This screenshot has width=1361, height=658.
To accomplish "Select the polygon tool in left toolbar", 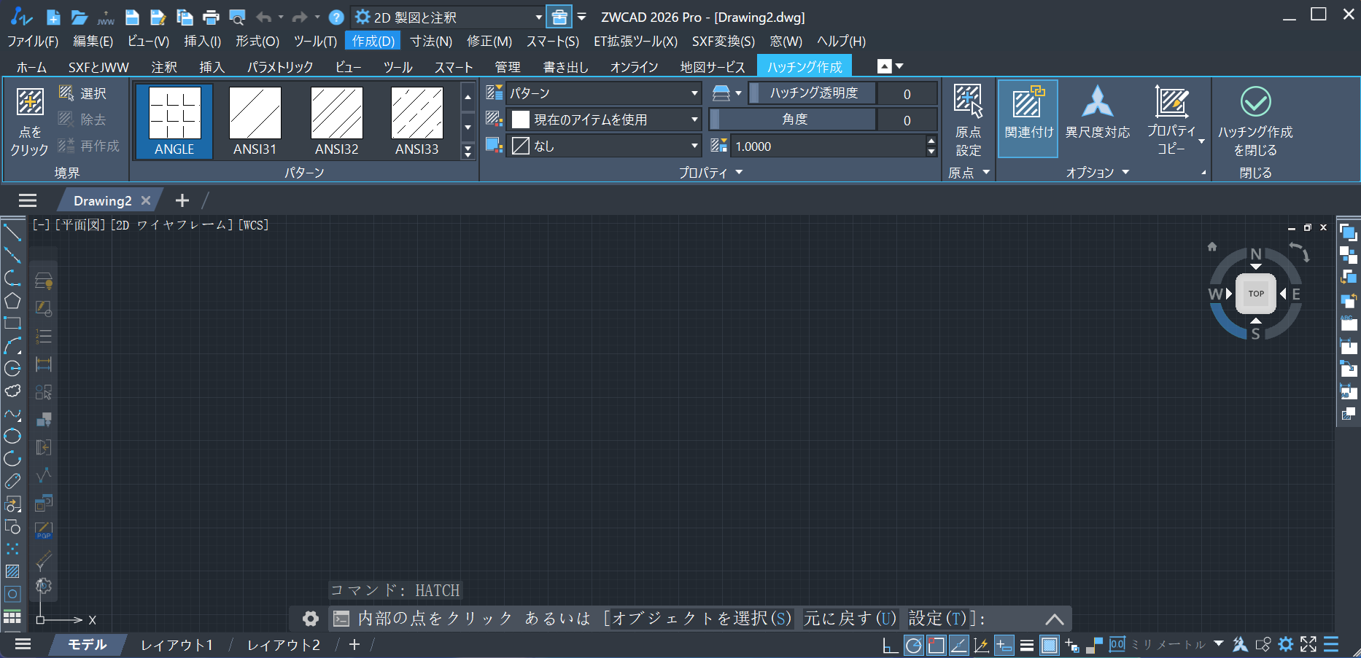I will coord(12,300).
